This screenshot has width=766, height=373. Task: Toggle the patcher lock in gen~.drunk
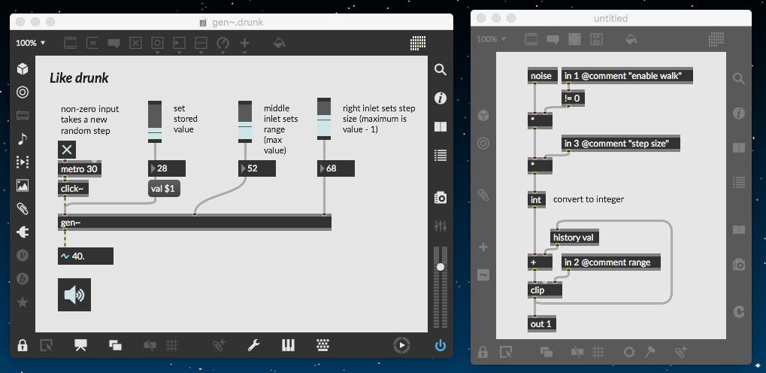click(x=23, y=346)
